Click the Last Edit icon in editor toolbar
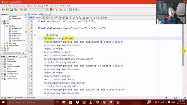Viewport: 187px width, 105px height. (x=44, y=17)
